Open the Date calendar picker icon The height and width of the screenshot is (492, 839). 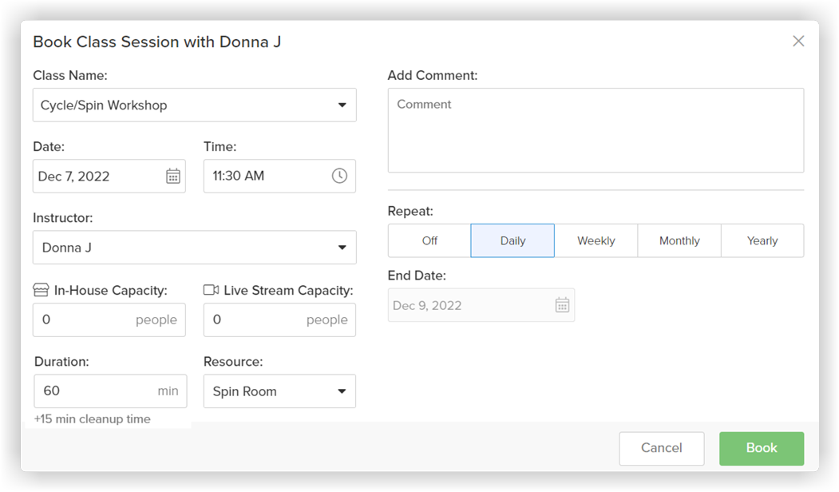[173, 177]
